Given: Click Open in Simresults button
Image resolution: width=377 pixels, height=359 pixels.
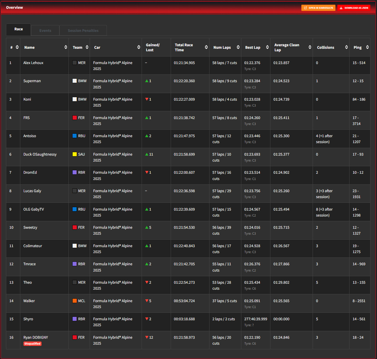Looking at the screenshot, I should [x=318, y=8].
